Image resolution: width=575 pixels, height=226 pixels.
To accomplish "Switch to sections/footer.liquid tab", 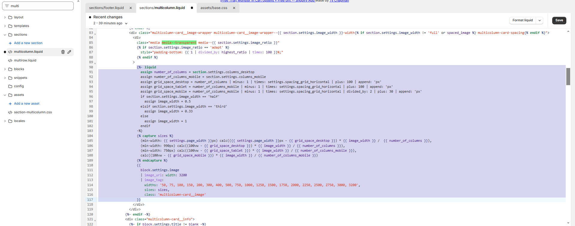I will pos(106,8).
